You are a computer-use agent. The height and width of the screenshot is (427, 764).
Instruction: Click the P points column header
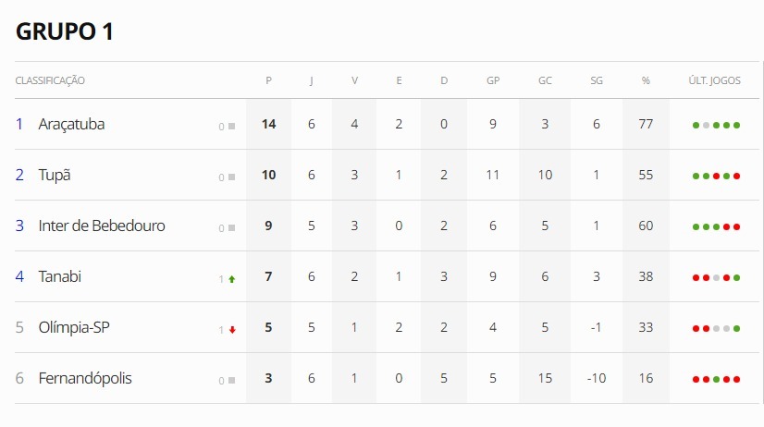268,80
